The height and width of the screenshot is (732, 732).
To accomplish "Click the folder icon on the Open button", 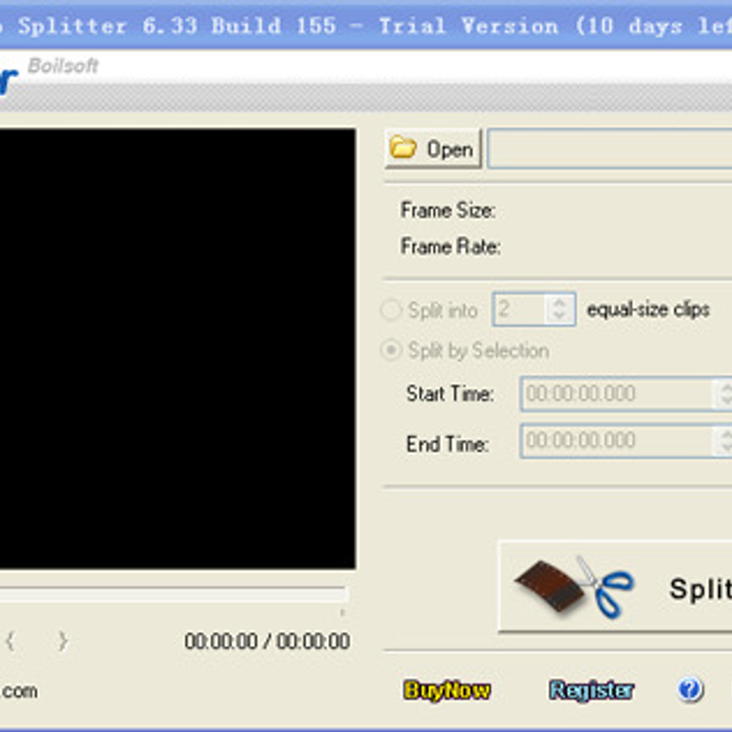I will point(403,148).
